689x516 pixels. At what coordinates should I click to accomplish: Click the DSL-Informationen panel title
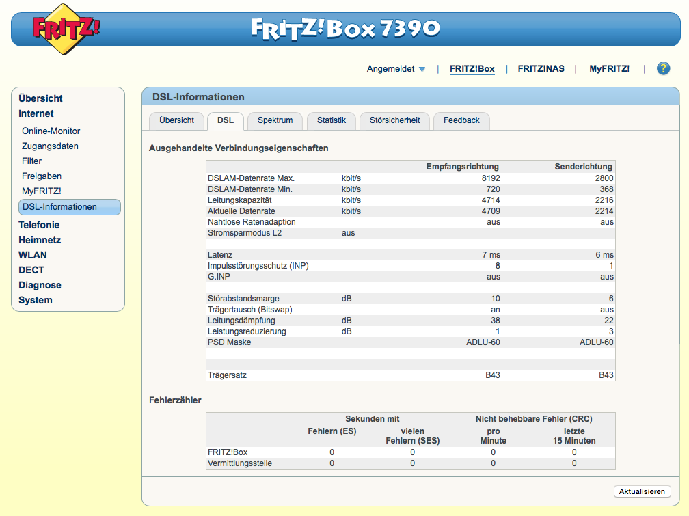click(198, 97)
